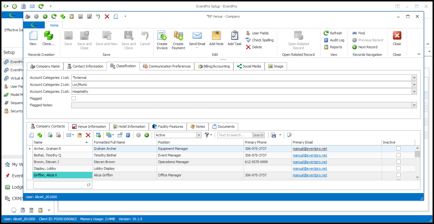This screenshot has height=224, width=434.
Task: Click the red delete X in contacts toolbar
Action: tap(88, 135)
